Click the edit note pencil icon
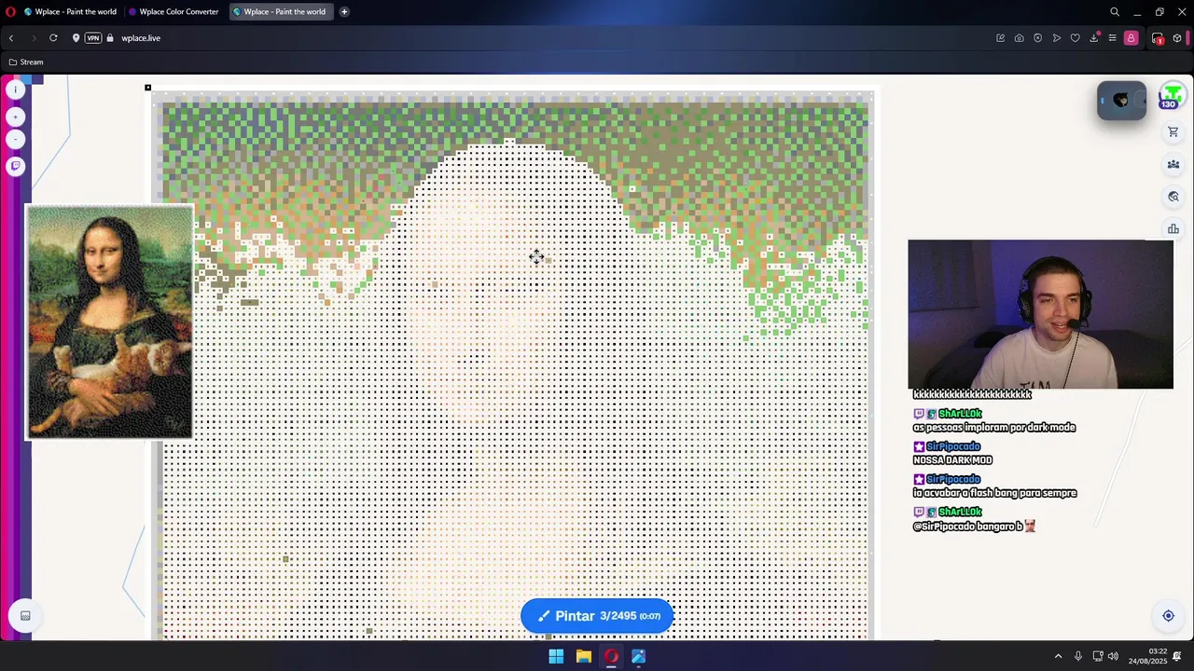The height and width of the screenshot is (671, 1194). point(1000,38)
